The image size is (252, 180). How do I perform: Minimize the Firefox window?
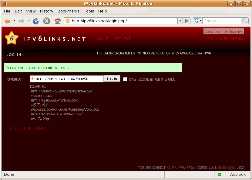coord(231,4)
